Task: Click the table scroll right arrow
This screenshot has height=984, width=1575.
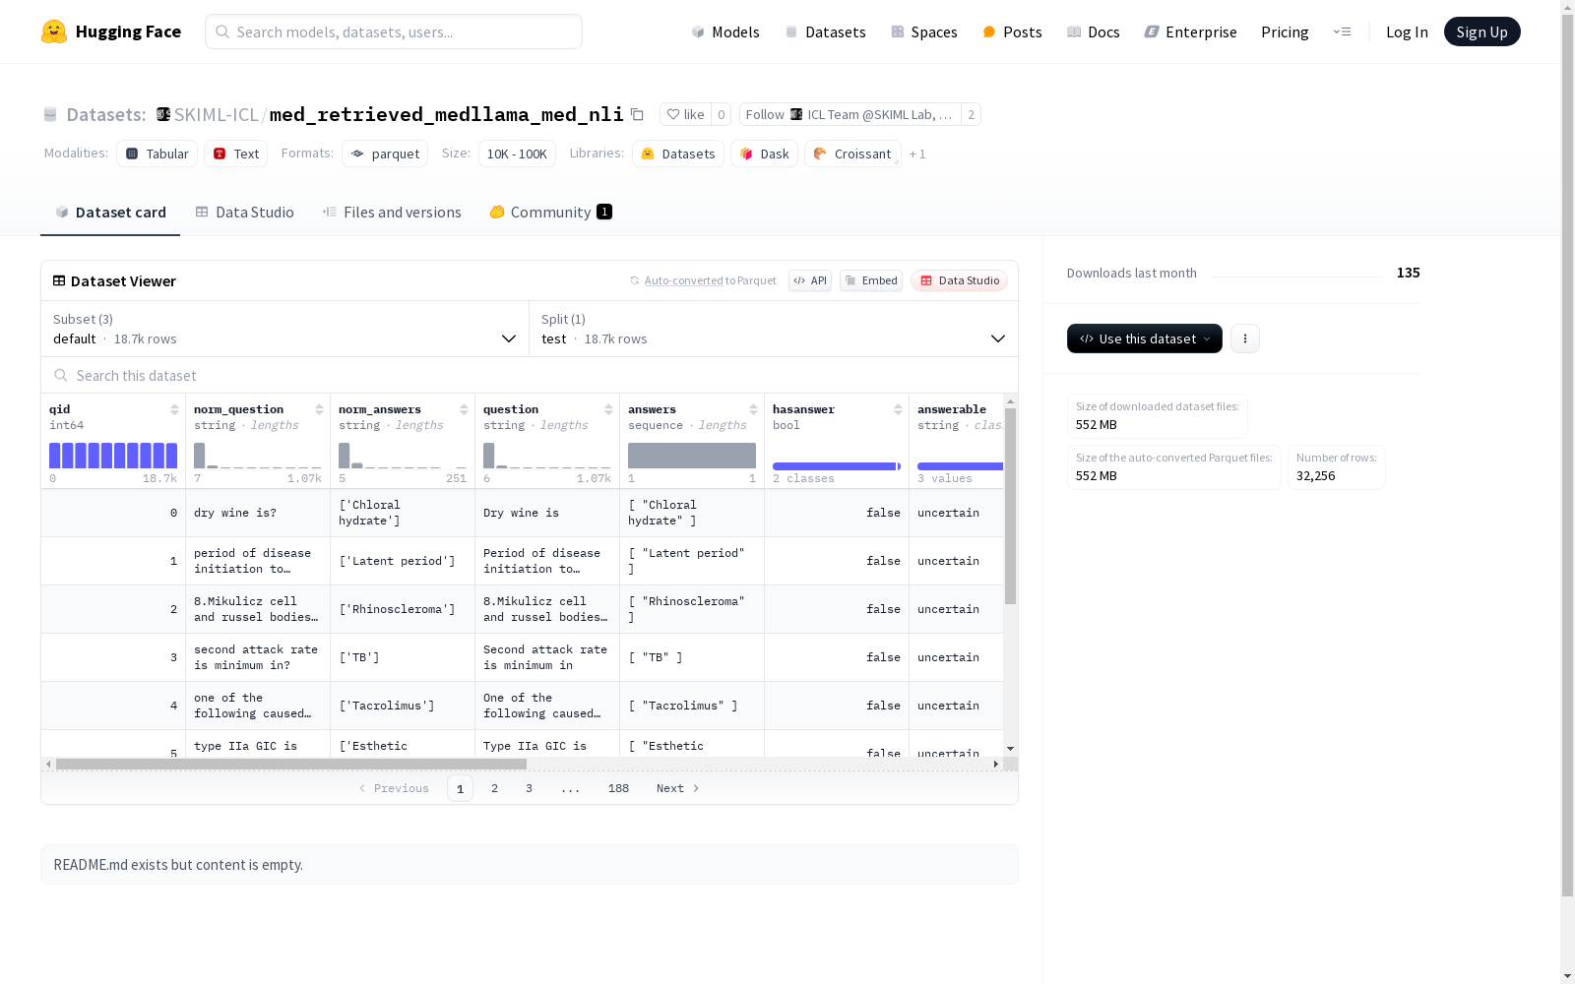Action: point(996,764)
